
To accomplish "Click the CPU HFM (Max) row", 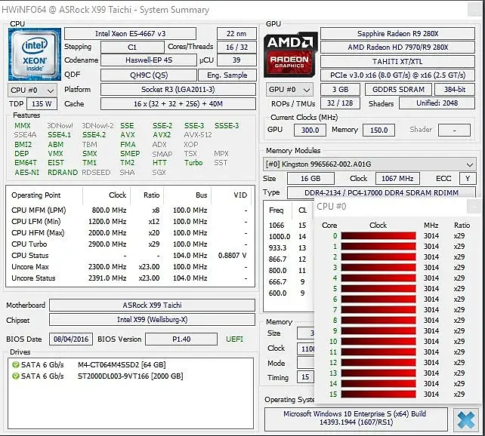I will pos(130,233).
